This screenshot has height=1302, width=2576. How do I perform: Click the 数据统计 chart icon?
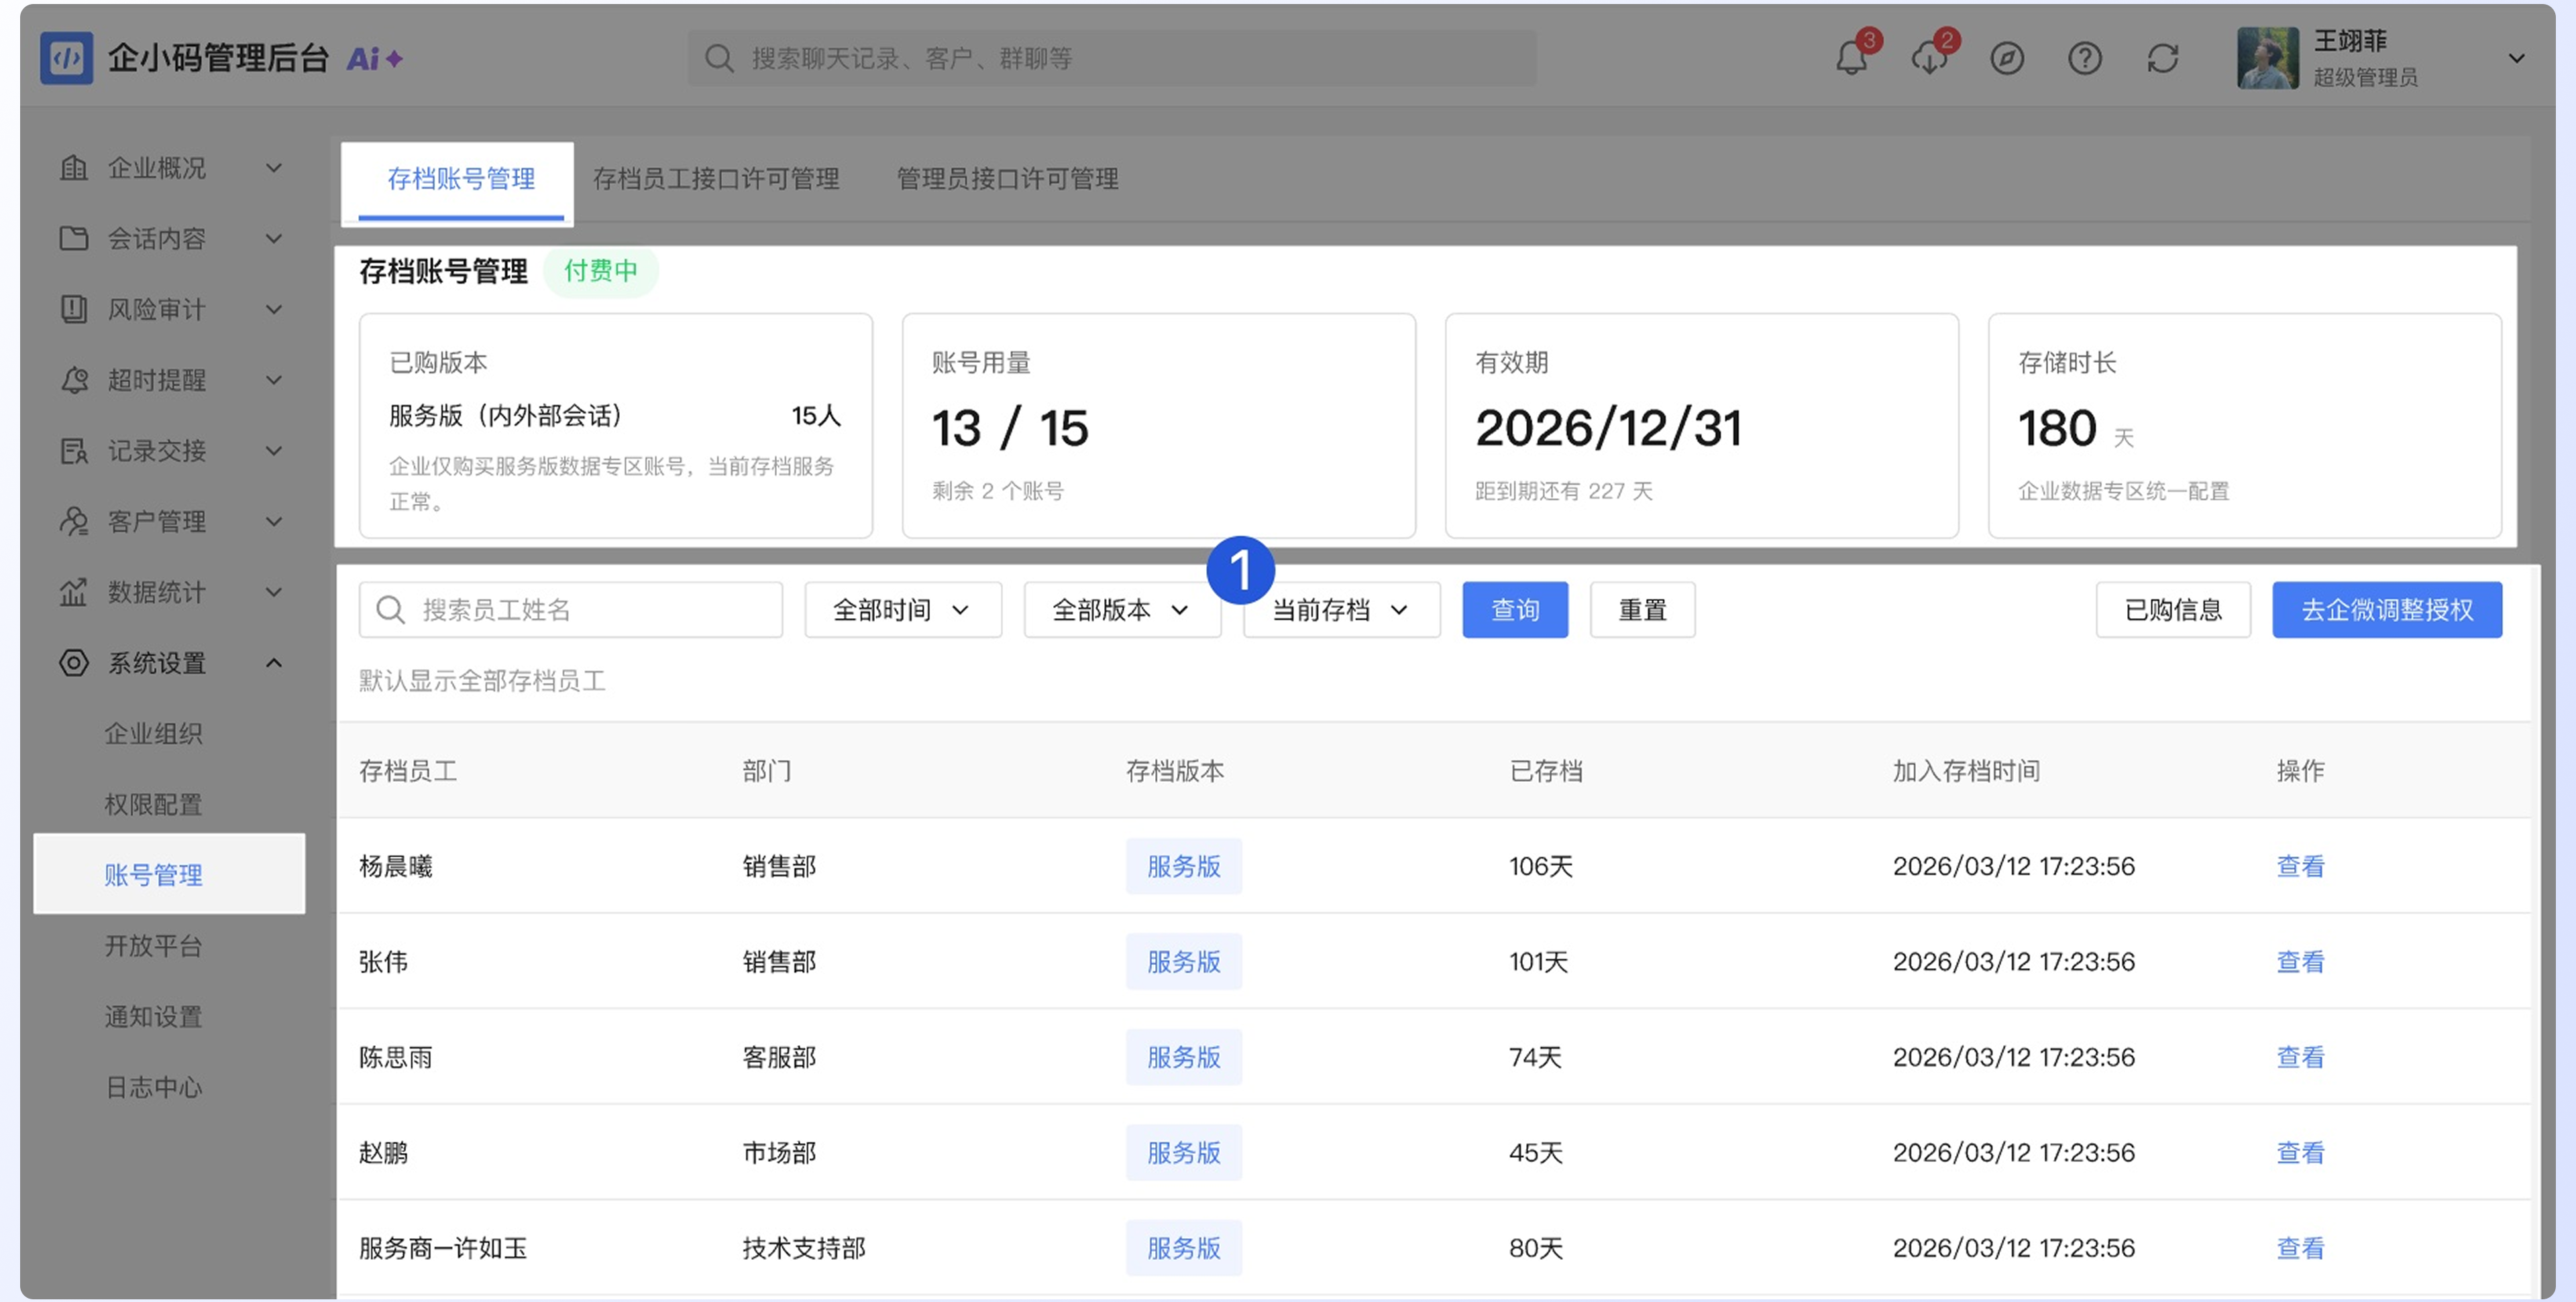(73, 591)
